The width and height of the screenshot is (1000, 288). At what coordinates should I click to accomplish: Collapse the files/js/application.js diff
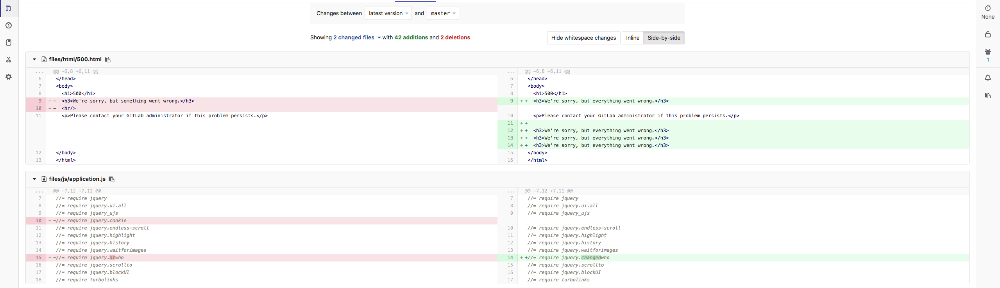coord(34,179)
